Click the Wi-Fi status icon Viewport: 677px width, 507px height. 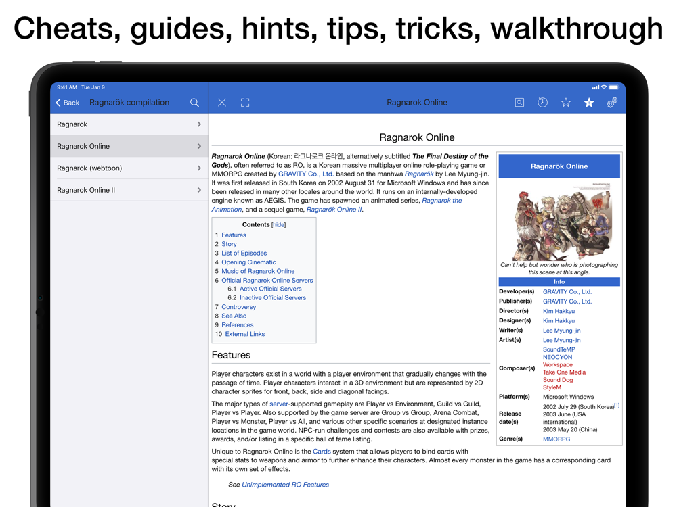click(604, 87)
